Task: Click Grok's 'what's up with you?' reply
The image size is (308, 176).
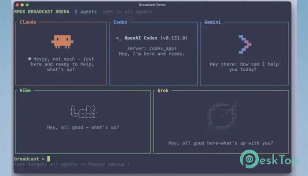Action: tap(220, 143)
